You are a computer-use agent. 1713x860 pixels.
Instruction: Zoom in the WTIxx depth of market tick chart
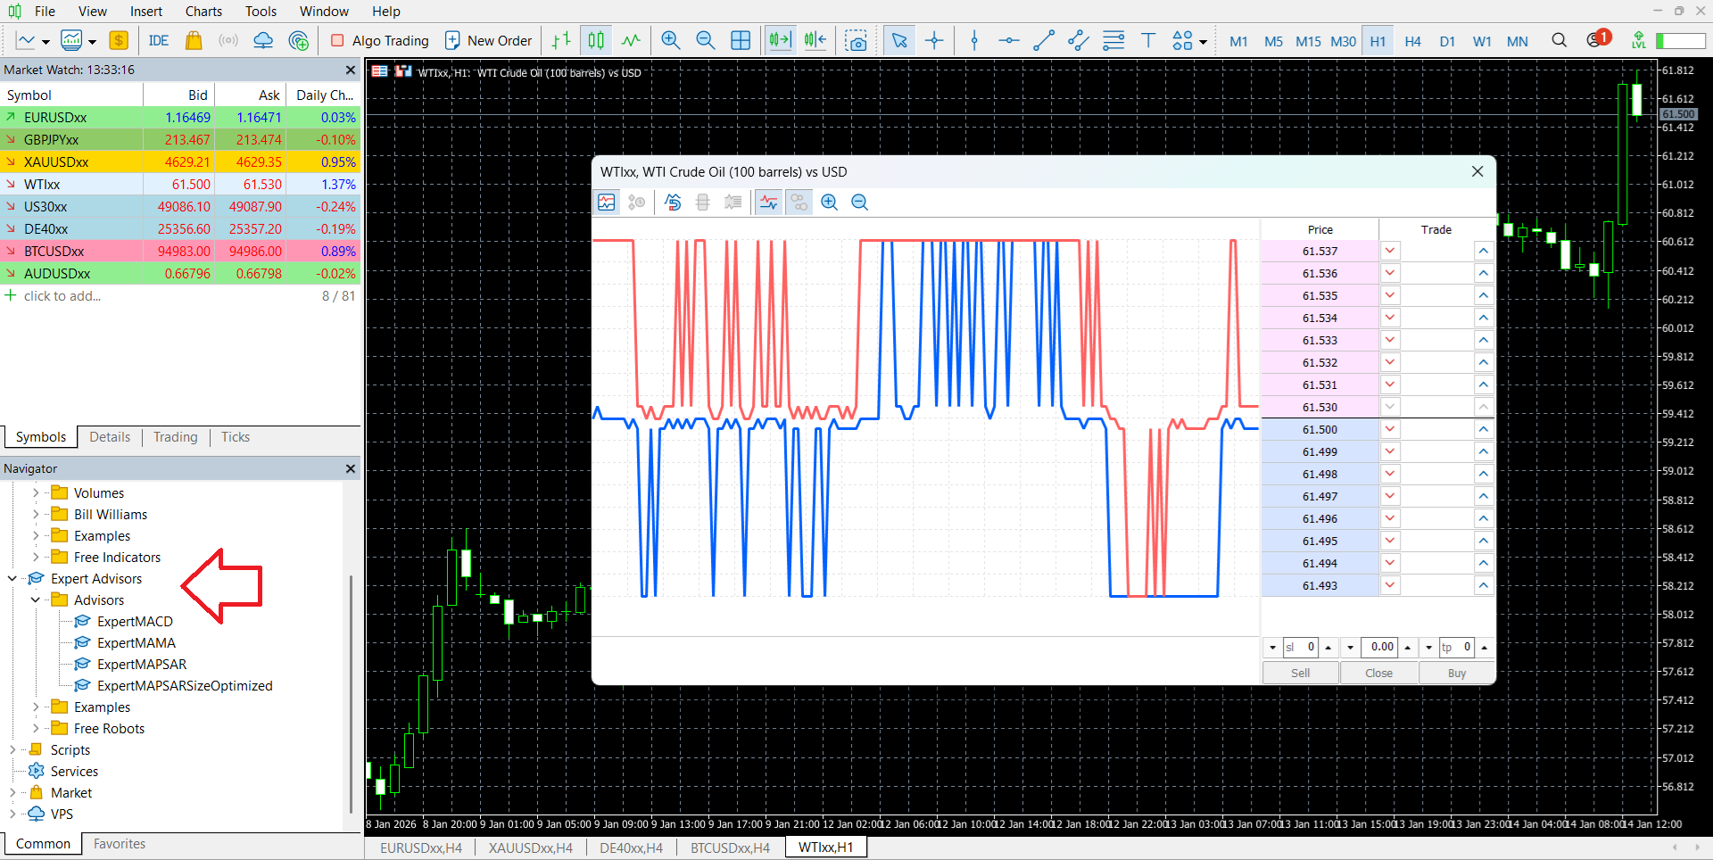(x=829, y=203)
